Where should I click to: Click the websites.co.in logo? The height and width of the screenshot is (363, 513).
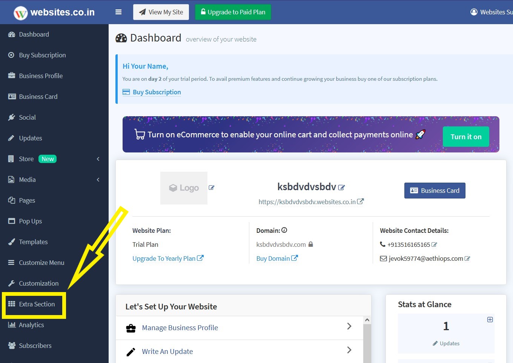[x=54, y=12]
